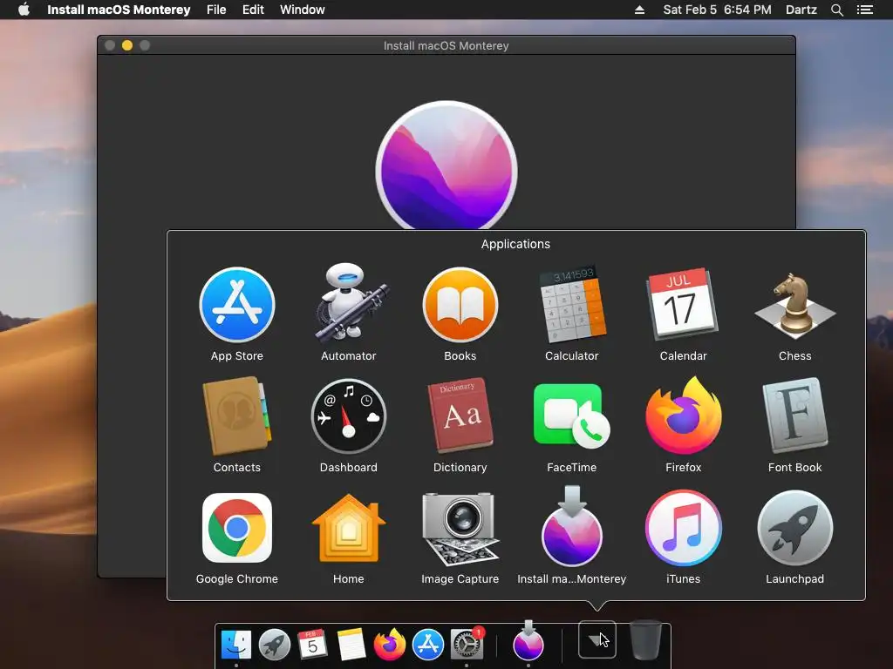Open System Preferences in the Dock
893x669 pixels.
(x=467, y=645)
